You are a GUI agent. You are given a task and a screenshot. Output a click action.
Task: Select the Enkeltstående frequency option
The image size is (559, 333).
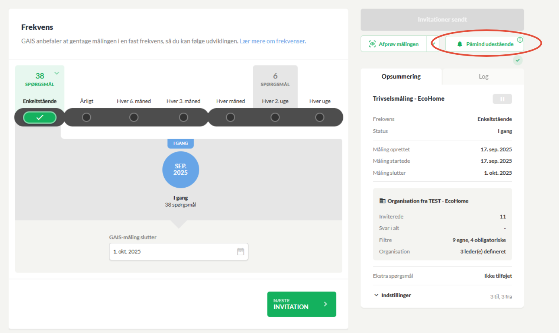39,118
